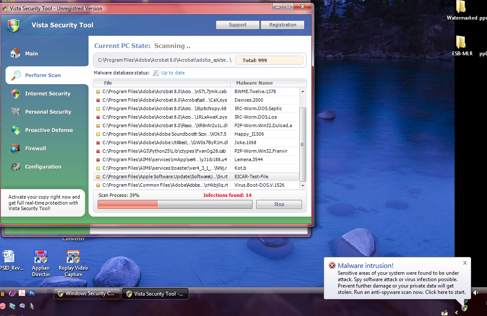Click the chat bubble quick launch icon
The width and height of the screenshot is (487, 316).
(22, 306)
